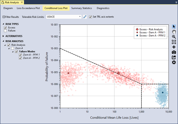Select the Conditional Loss Plot tab
The width and height of the screenshot is (178, 124).
coord(56,8)
